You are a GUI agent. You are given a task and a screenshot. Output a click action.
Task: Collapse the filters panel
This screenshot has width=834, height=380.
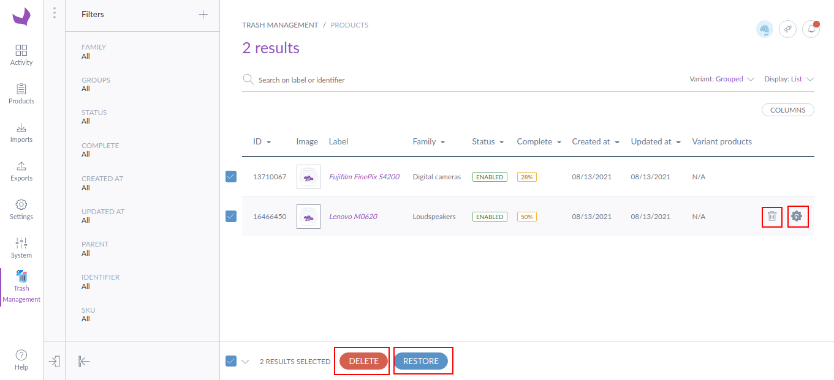(x=84, y=361)
